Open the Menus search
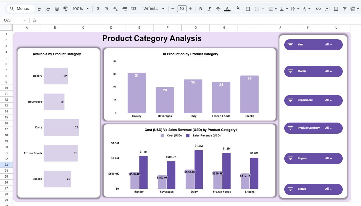The height and width of the screenshot is (206, 361). point(20,9)
